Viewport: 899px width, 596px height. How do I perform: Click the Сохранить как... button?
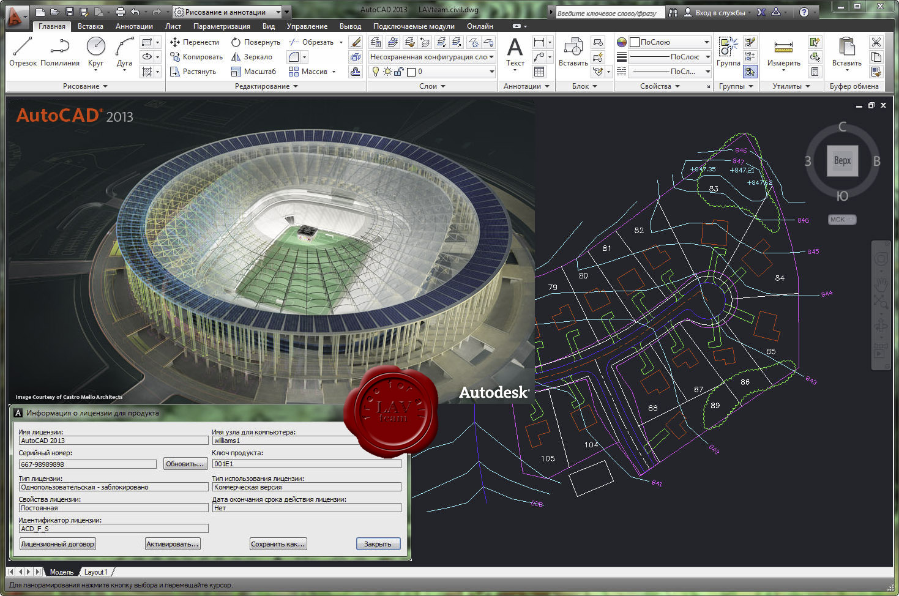pos(278,544)
